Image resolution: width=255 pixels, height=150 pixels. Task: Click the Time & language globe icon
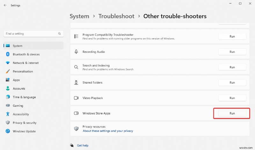(8, 97)
